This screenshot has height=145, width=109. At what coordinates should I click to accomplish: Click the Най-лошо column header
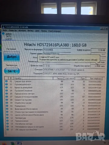point(69,78)
